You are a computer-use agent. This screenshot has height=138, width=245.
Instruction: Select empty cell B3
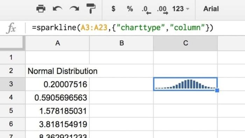click(x=121, y=84)
